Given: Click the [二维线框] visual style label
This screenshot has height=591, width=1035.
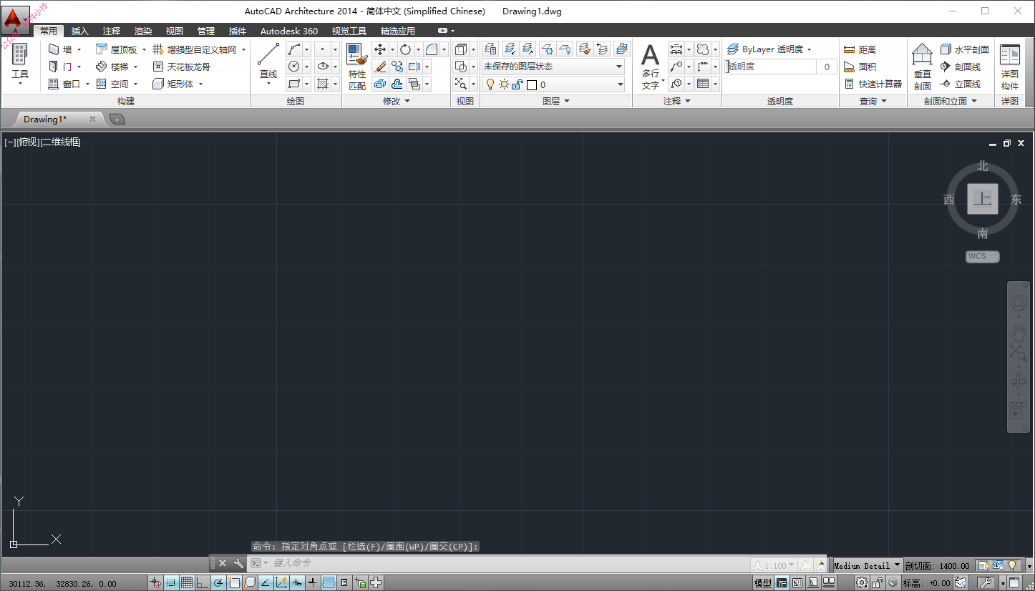Looking at the screenshot, I should click(61, 142).
